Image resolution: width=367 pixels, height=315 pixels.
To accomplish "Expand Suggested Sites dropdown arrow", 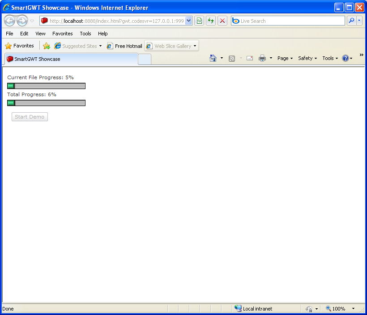I will [x=100, y=46].
